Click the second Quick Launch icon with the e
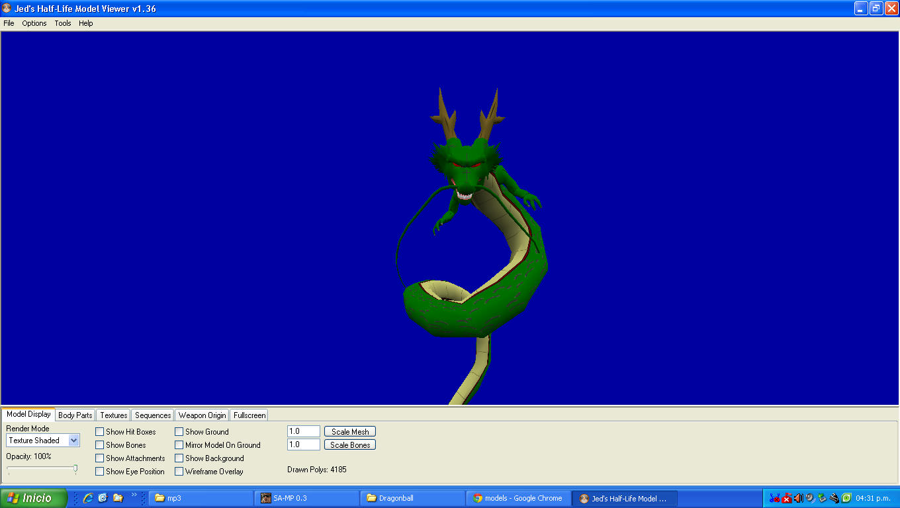The height and width of the screenshot is (508, 900). click(103, 498)
